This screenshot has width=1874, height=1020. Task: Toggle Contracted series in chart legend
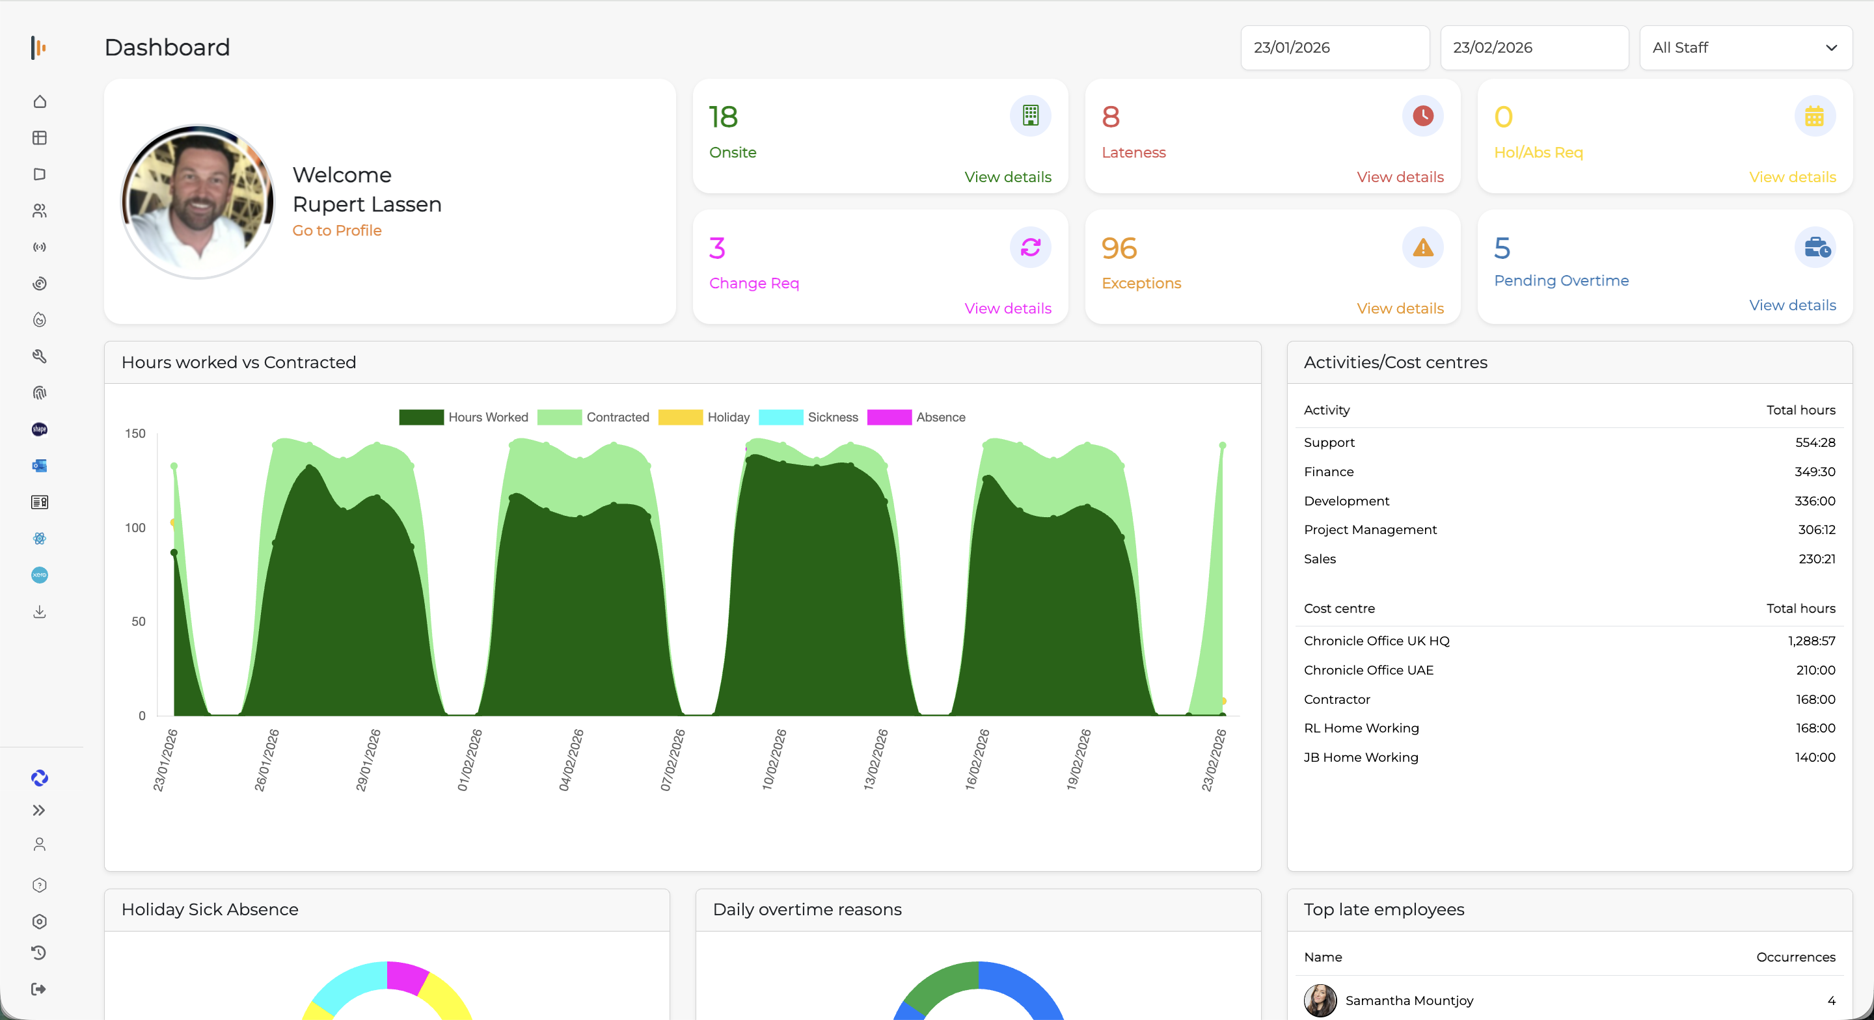[x=593, y=417]
